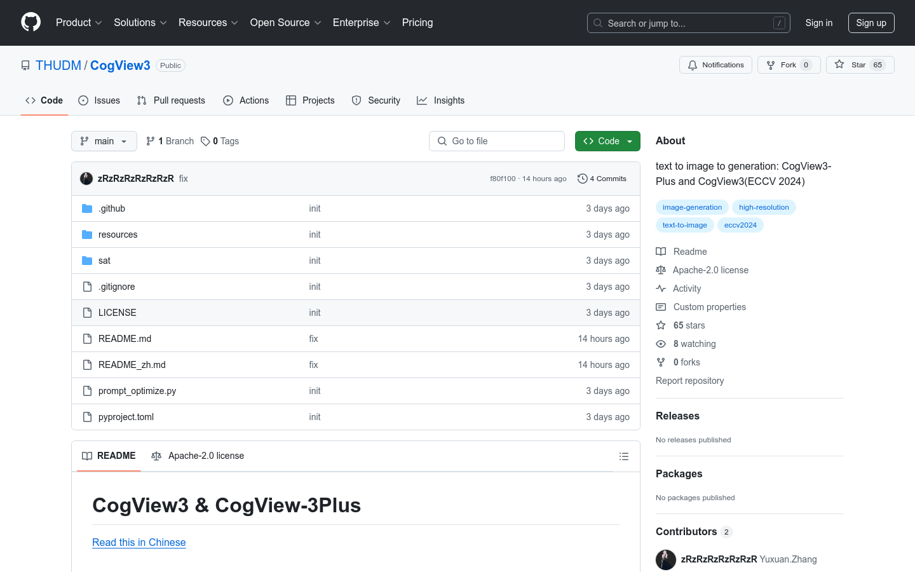The height and width of the screenshot is (572, 915).
Task: Click the zRzRzRzRzRzRzR avatar in commit bar
Action: (86, 179)
